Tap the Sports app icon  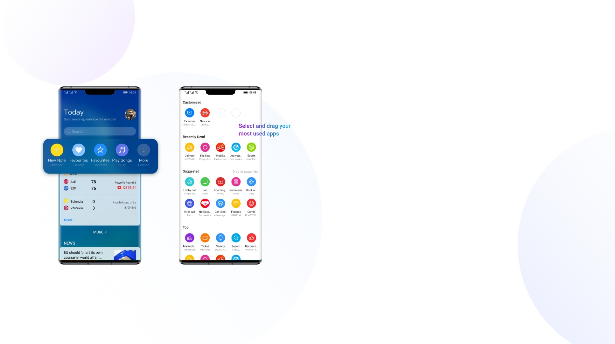[x=251, y=147]
